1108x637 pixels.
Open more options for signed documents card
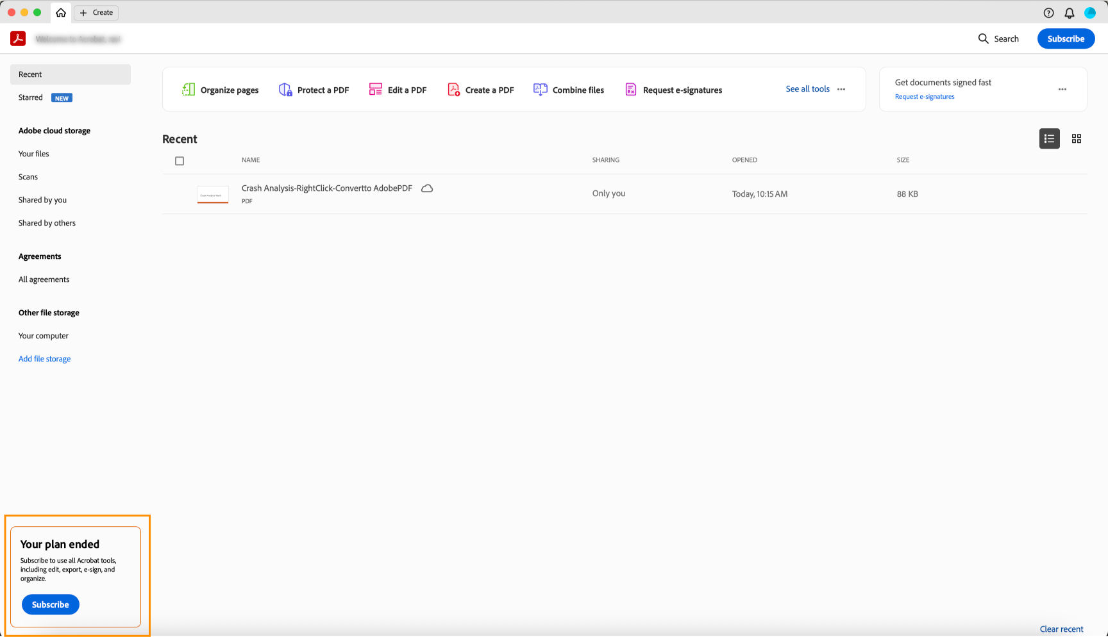coord(1062,89)
